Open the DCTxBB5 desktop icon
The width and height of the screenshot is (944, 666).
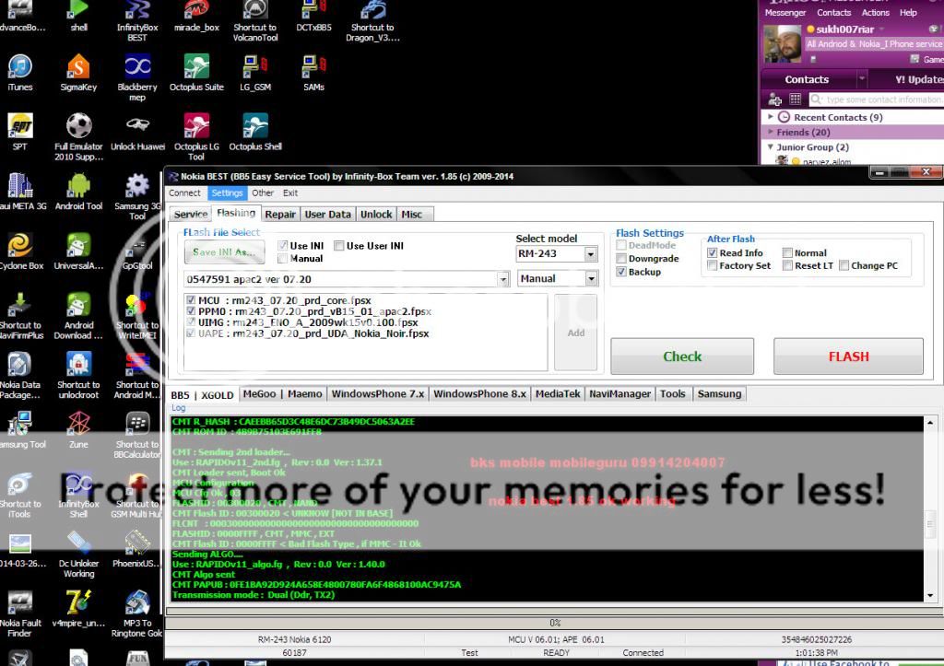(313, 17)
